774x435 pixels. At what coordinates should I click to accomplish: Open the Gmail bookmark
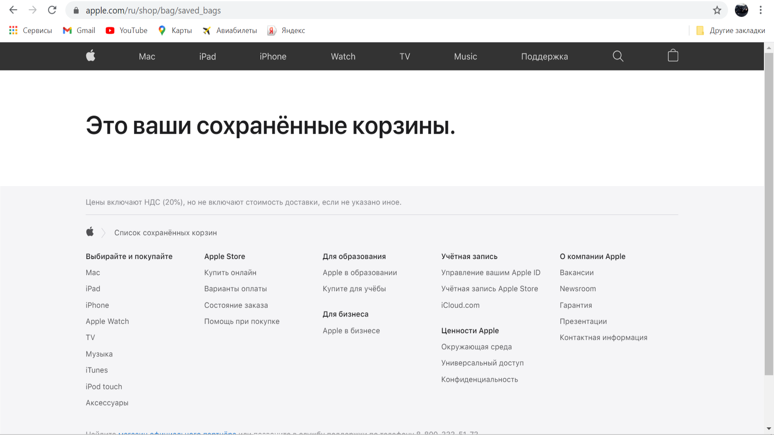pos(79,31)
